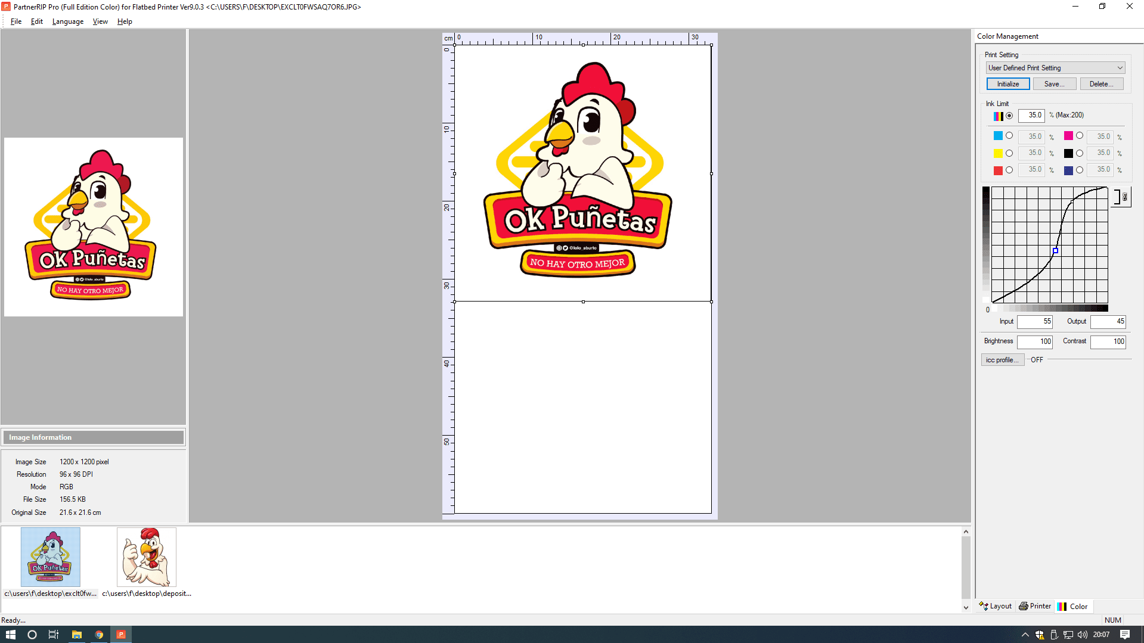Switch to the Layout tab
The width and height of the screenshot is (1144, 643).
[995, 606]
